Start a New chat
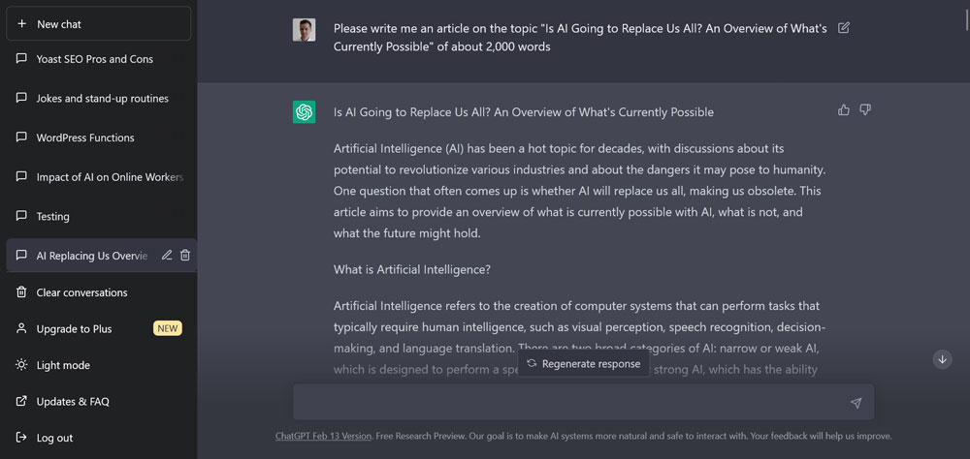This screenshot has width=970, height=459. [x=98, y=24]
